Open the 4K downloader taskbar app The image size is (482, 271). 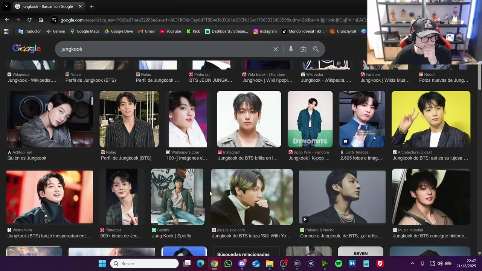[x=311, y=263]
